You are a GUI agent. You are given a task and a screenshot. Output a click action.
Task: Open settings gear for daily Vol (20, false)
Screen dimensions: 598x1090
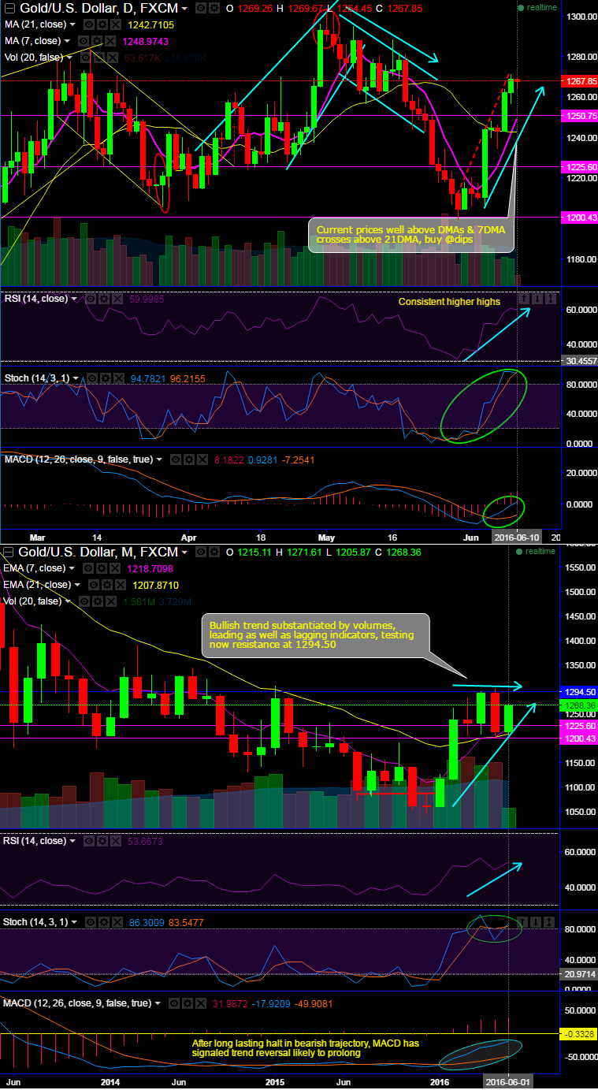(x=98, y=58)
